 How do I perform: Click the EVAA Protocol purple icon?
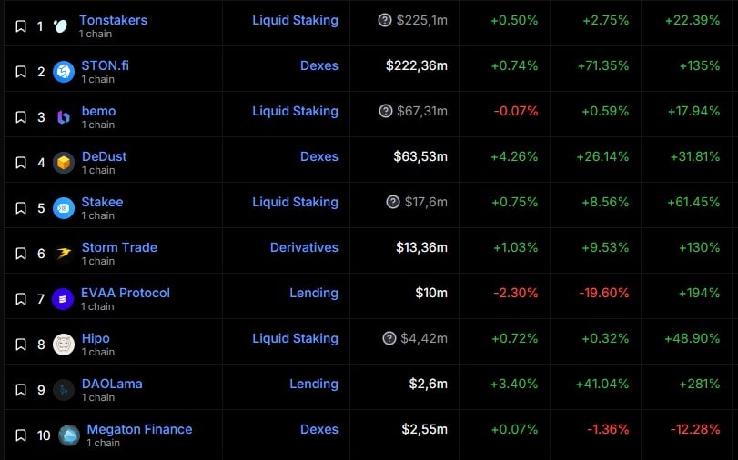64,299
